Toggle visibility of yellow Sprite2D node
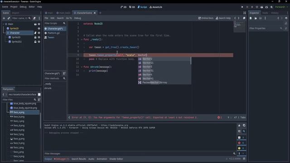 (39, 29)
